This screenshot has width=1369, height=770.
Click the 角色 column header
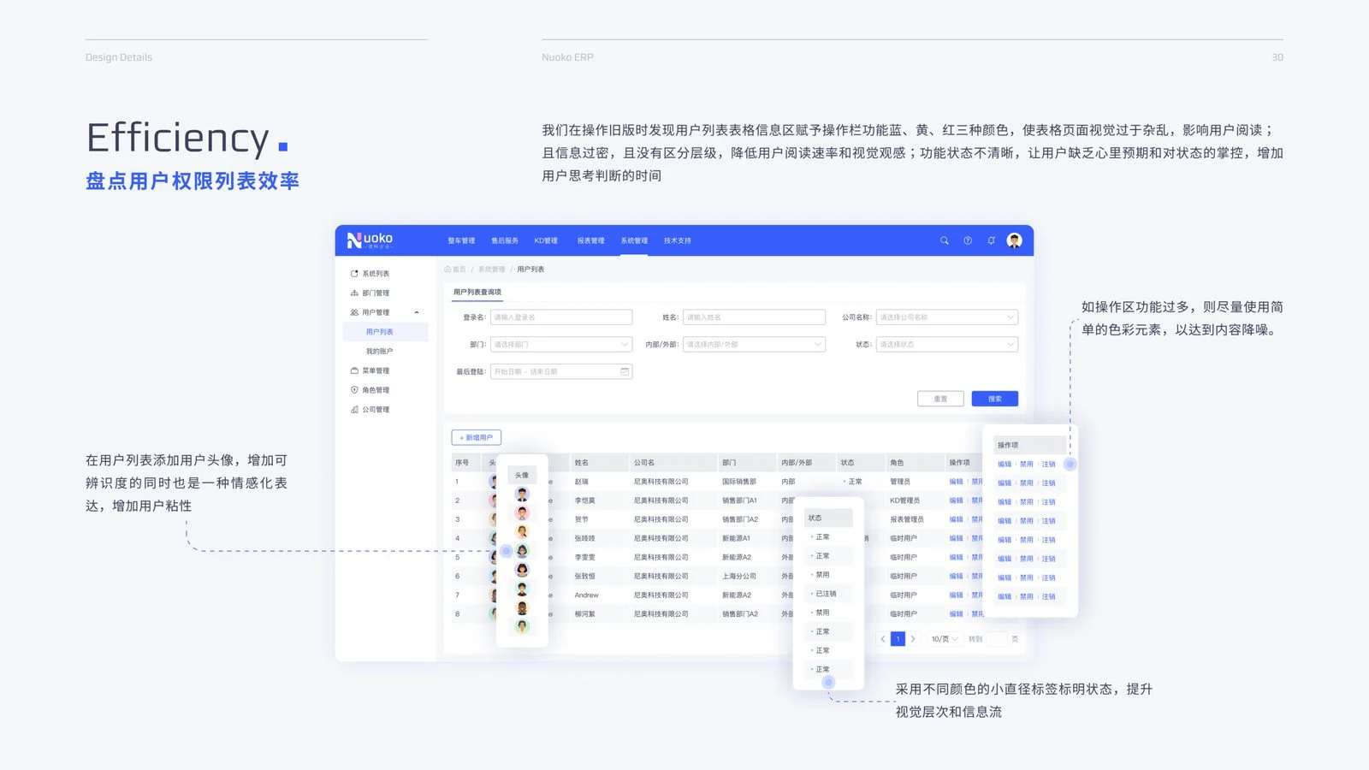[x=897, y=463]
